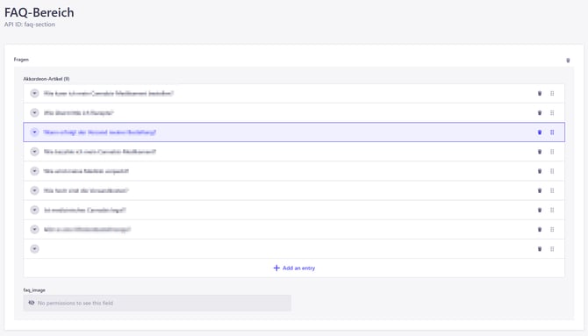Grab the drag handle of the sixth entry
This screenshot has height=336, width=588.
click(x=552, y=190)
